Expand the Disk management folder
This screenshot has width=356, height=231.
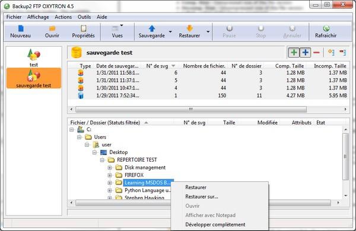(110, 168)
